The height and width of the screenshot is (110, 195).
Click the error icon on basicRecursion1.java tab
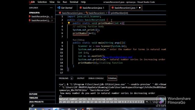pyautogui.click(x=113, y=8)
